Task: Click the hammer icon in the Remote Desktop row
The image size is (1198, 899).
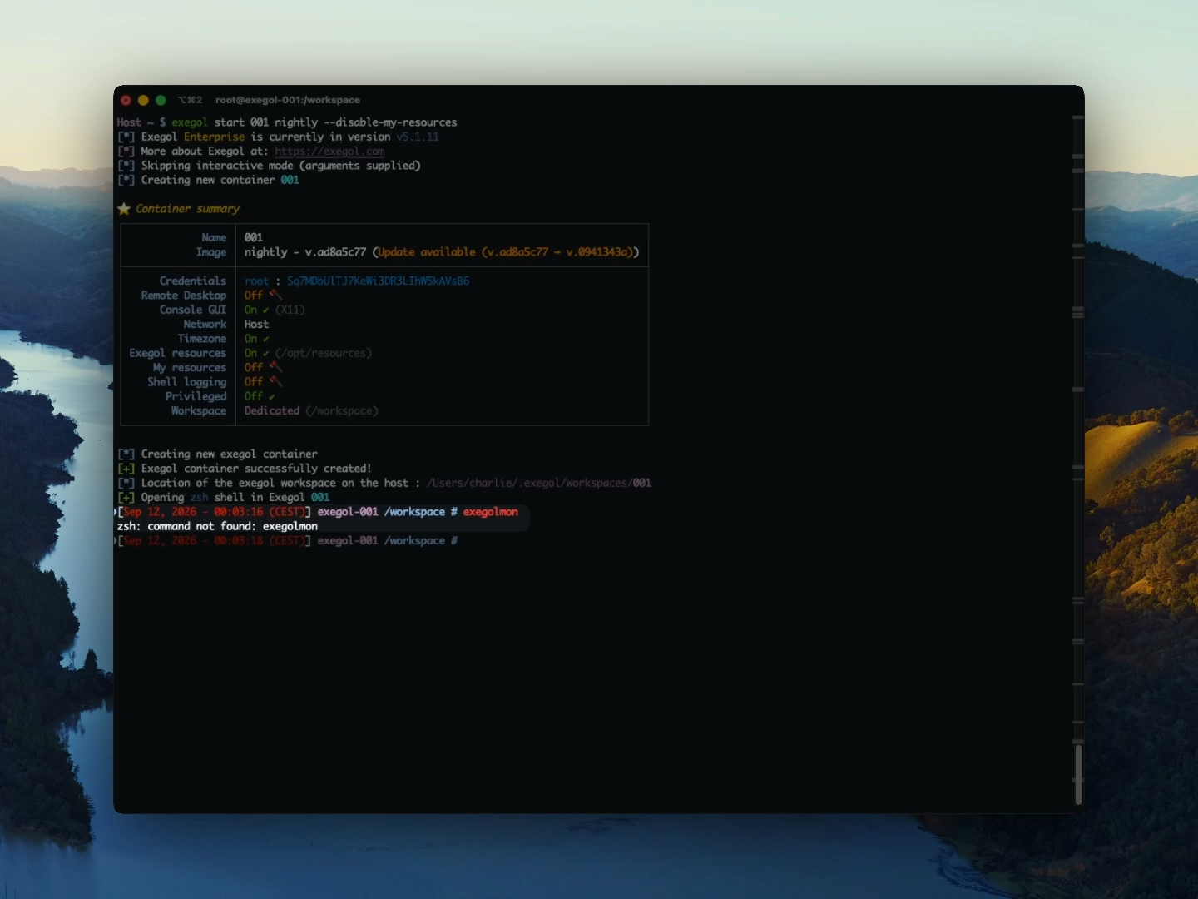Action: coord(275,296)
